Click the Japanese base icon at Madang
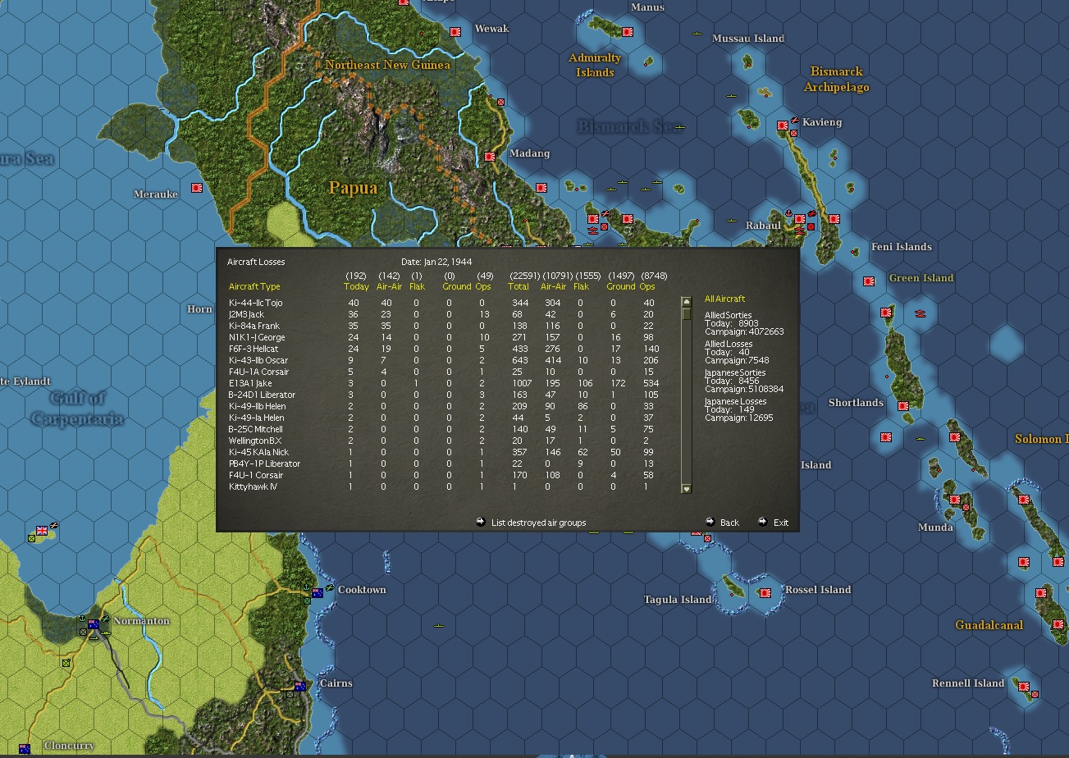The image size is (1069, 758). (x=491, y=157)
